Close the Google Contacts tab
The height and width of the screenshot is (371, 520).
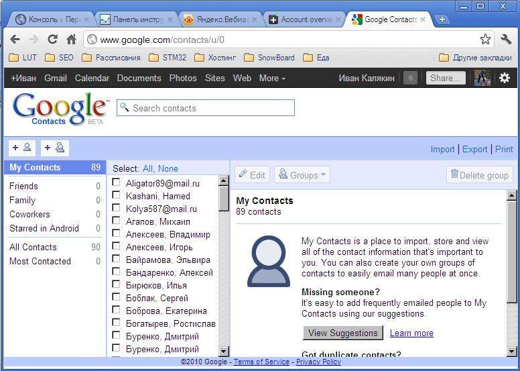pyautogui.click(x=423, y=19)
